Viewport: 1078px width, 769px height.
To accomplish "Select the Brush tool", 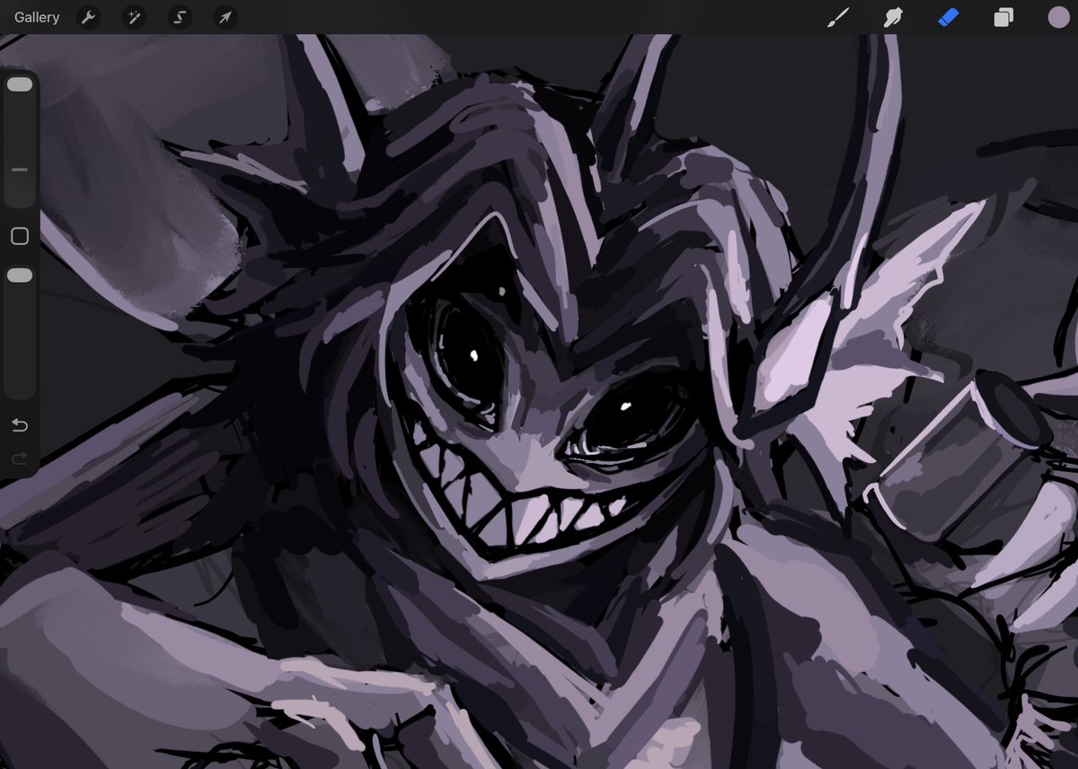I will (x=837, y=17).
